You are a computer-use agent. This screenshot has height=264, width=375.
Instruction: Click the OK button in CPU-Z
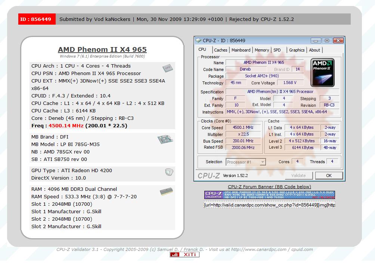pyautogui.click(x=329, y=176)
